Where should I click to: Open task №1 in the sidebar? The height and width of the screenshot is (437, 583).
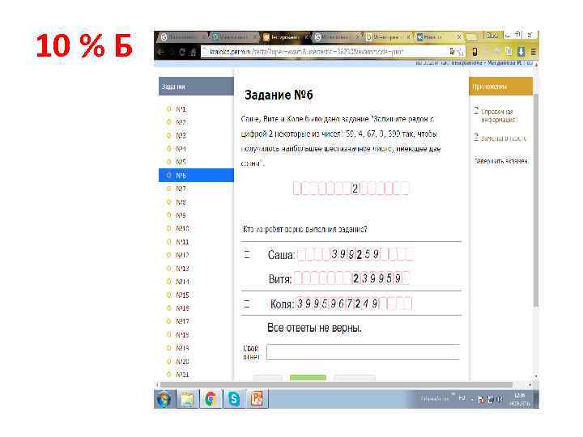(181, 109)
